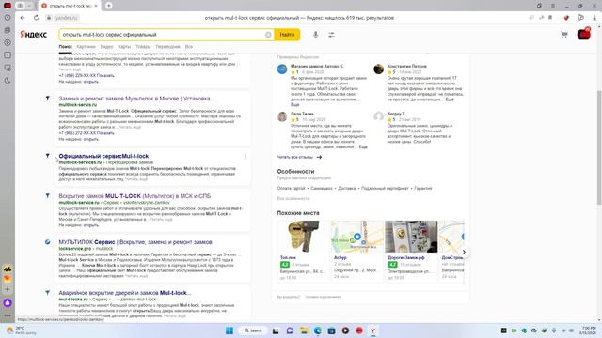Open the Toé.лок similar place thumbnail

[303, 236]
